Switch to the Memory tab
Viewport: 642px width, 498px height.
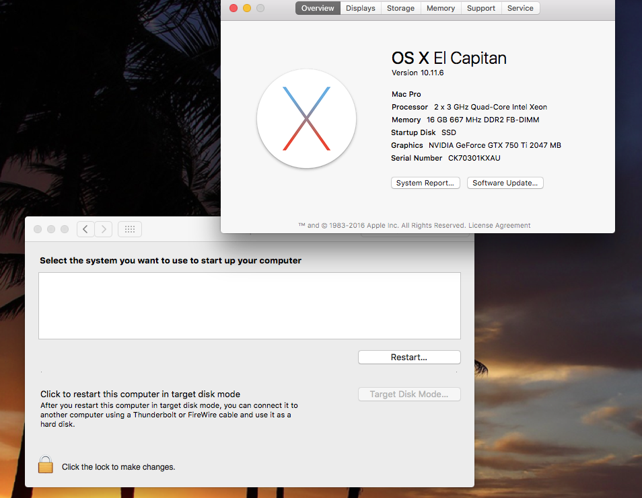441,8
